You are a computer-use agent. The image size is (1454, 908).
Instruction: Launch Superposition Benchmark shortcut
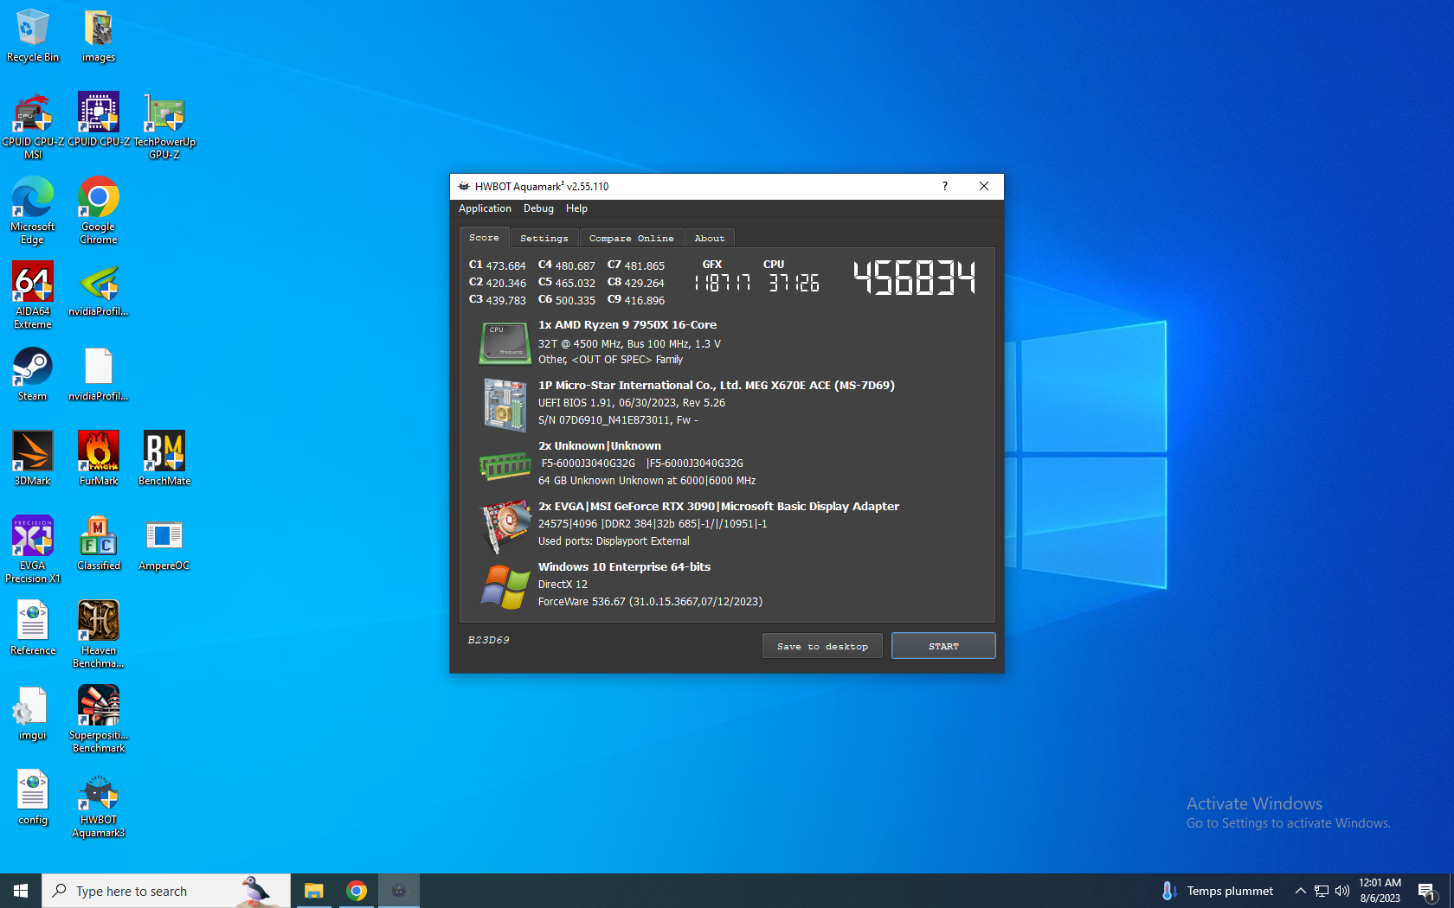[99, 719]
